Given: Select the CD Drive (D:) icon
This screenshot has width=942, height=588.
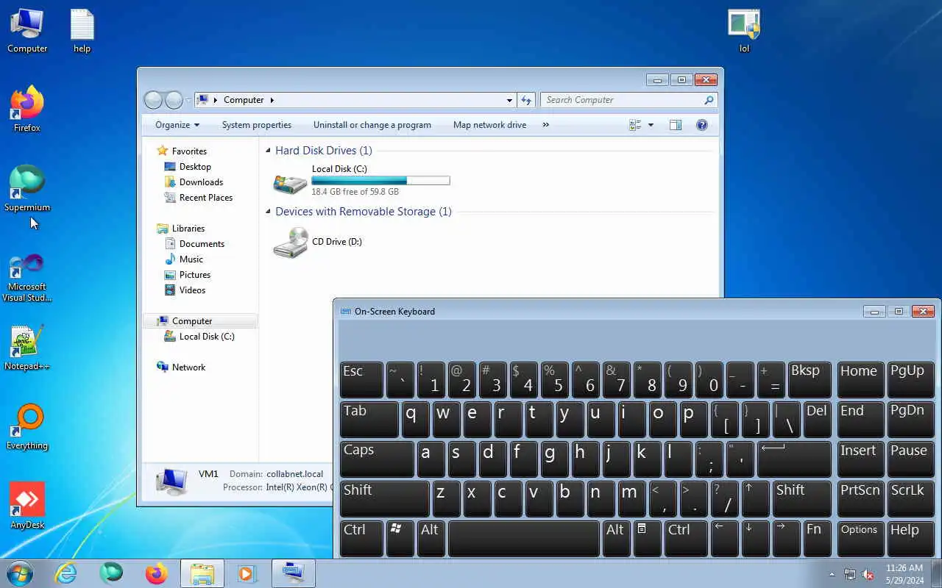Looking at the screenshot, I should tap(290, 243).
